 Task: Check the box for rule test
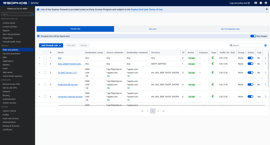tap(45, 58)
